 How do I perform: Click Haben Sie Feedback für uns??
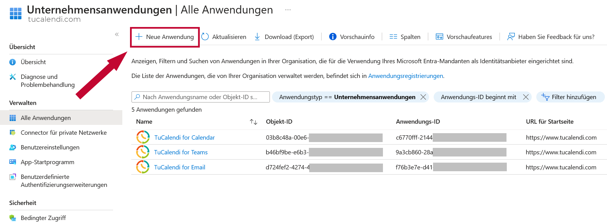[551, 37]
